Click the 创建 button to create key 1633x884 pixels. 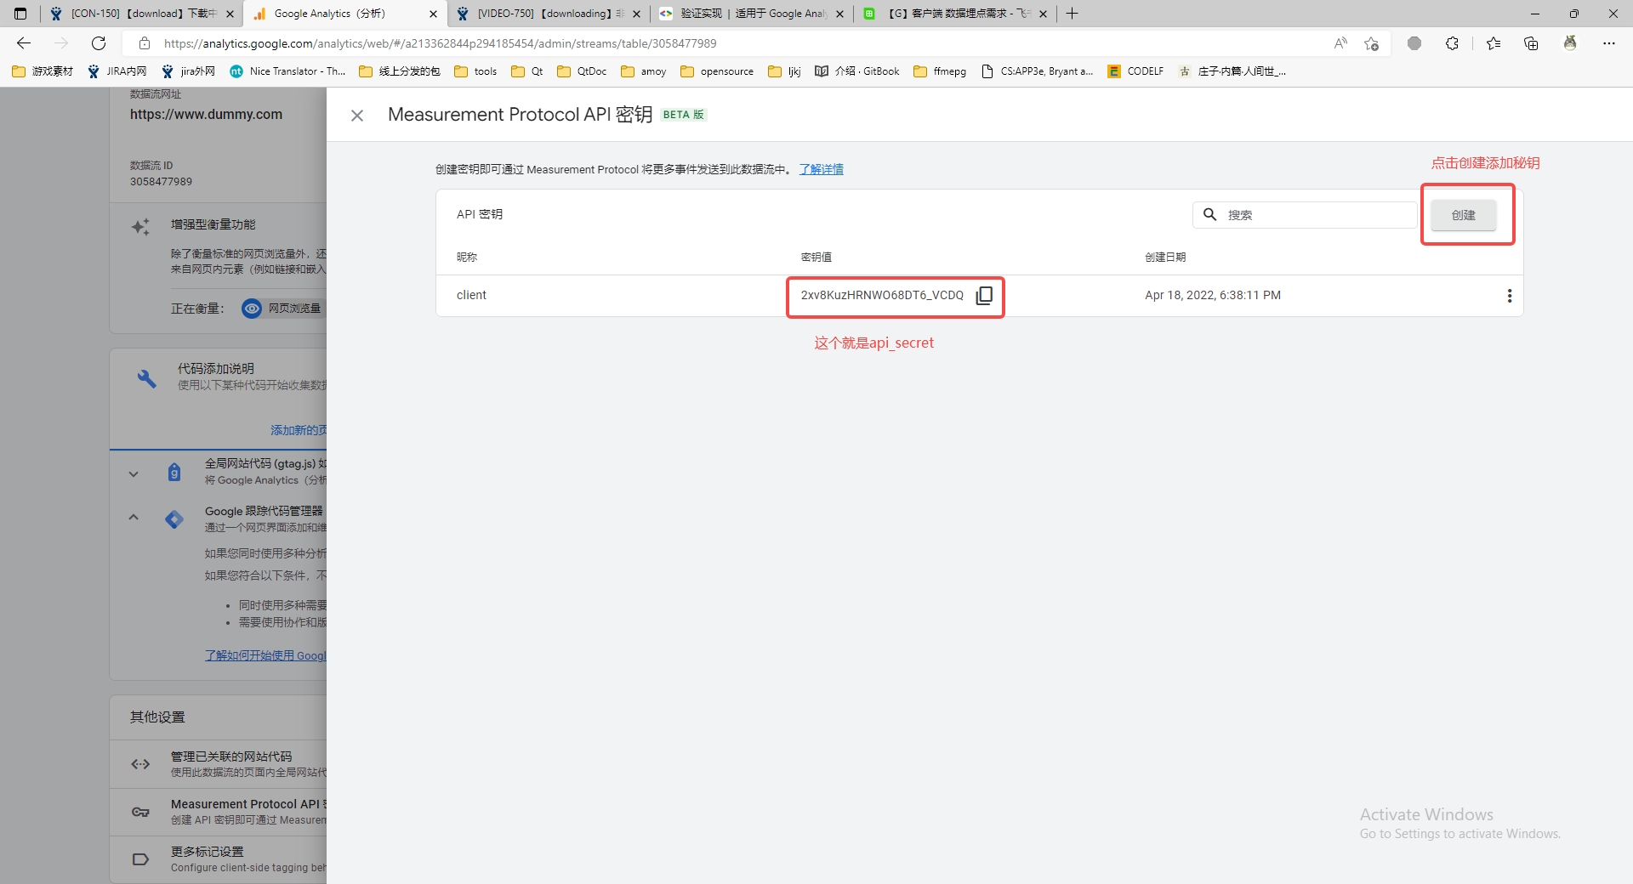pyautogui.click(x=1463, y=215)
